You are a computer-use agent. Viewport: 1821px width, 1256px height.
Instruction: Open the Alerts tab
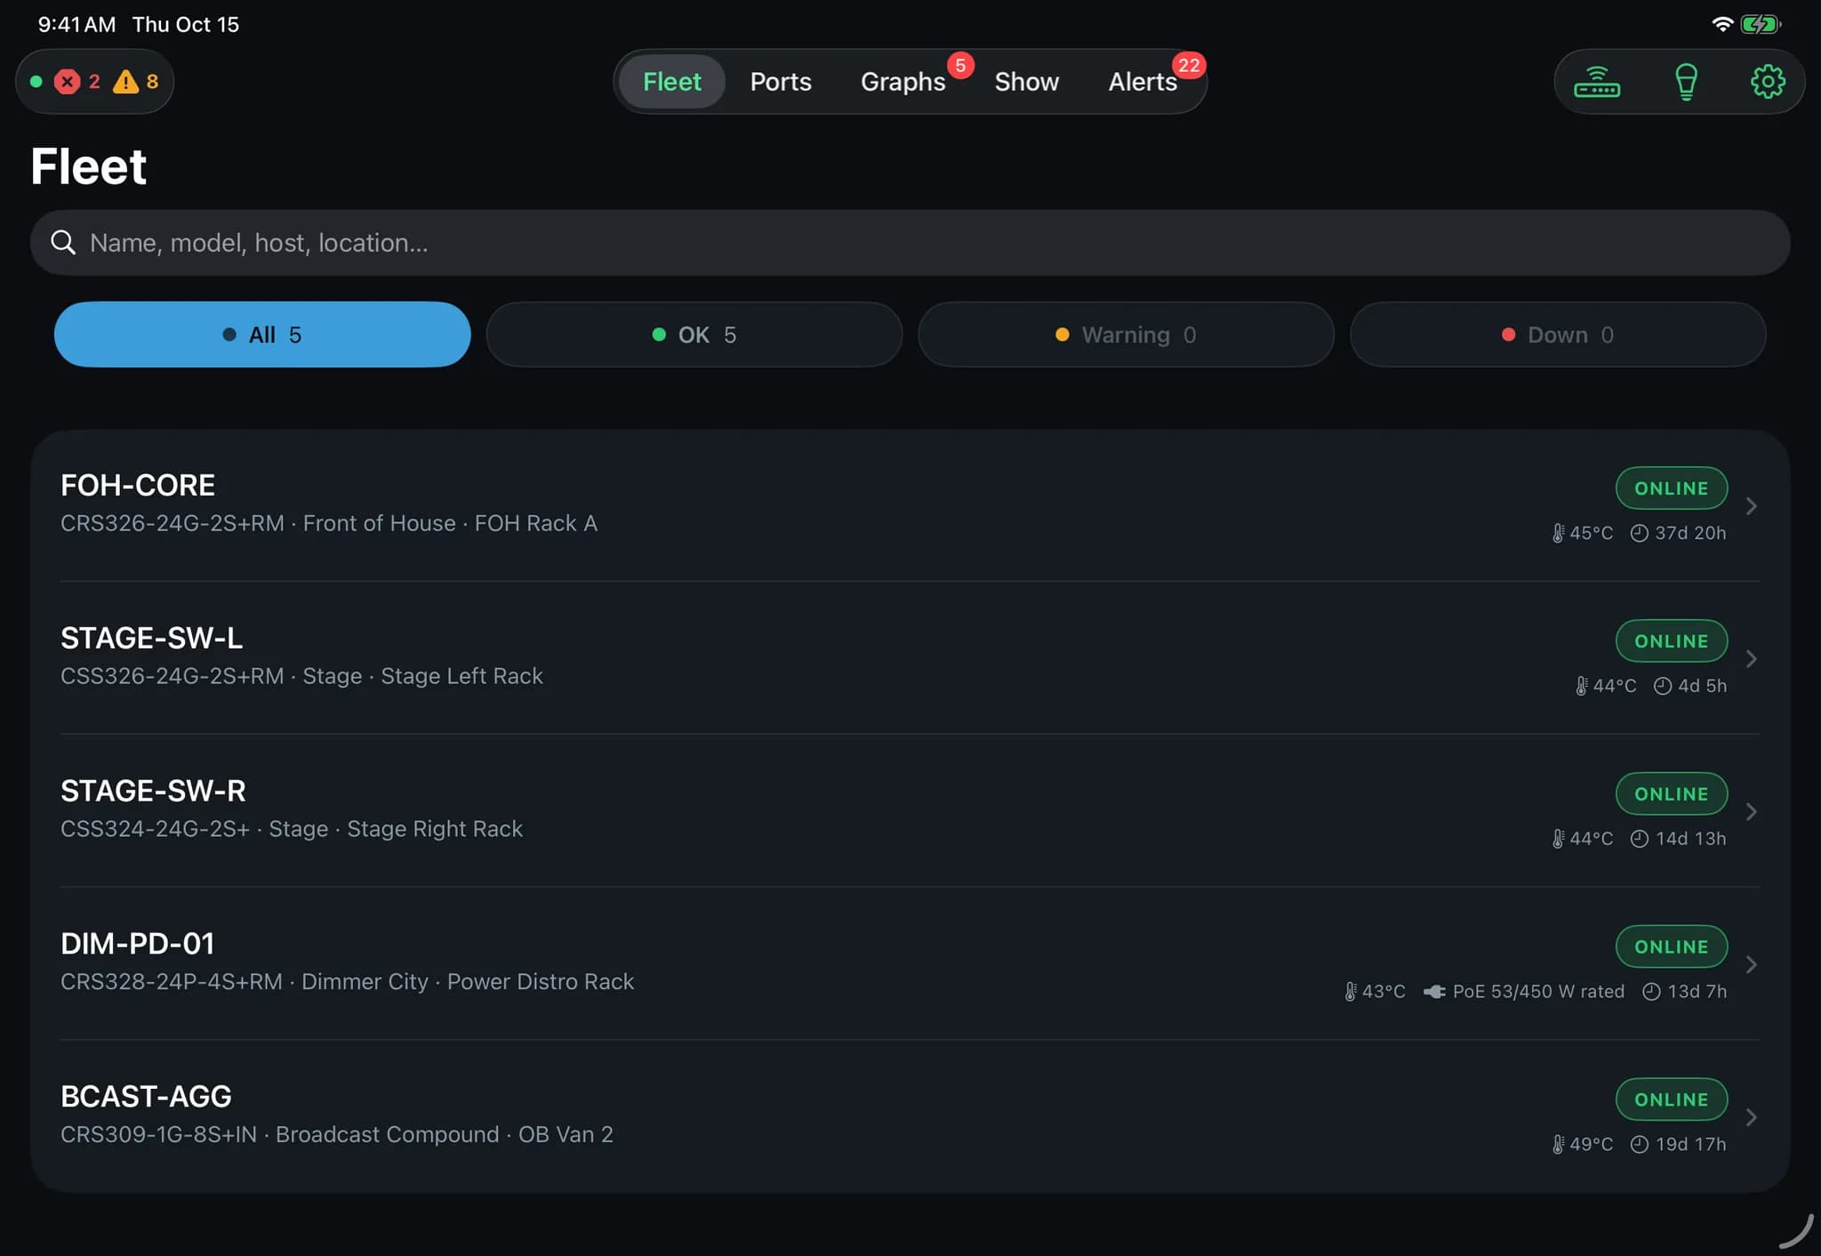point(1143,82)
